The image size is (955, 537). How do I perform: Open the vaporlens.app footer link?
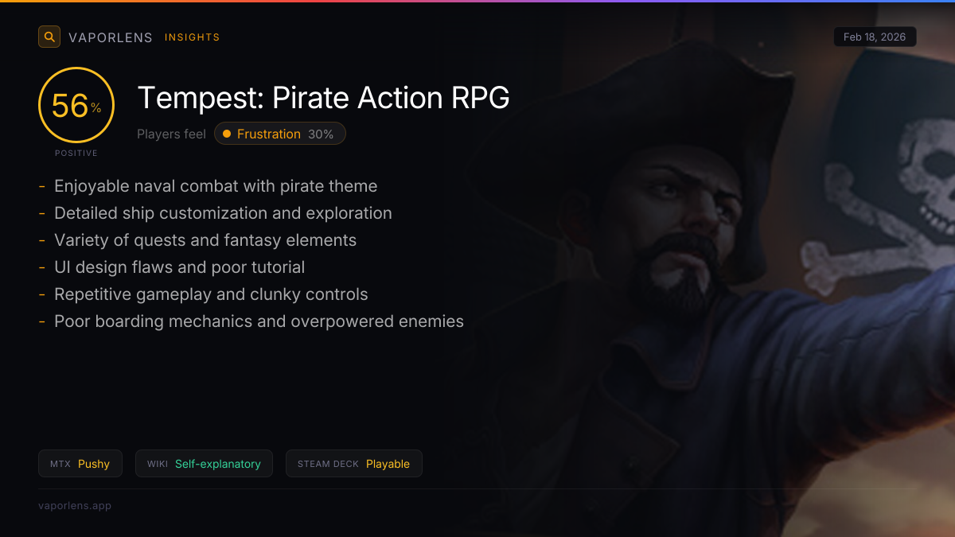coord(75,506)
